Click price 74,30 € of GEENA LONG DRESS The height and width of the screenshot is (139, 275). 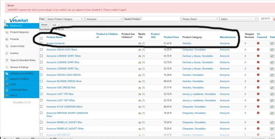click(x=167, y=75)
